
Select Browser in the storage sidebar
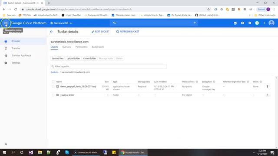(x=23, y=41)
